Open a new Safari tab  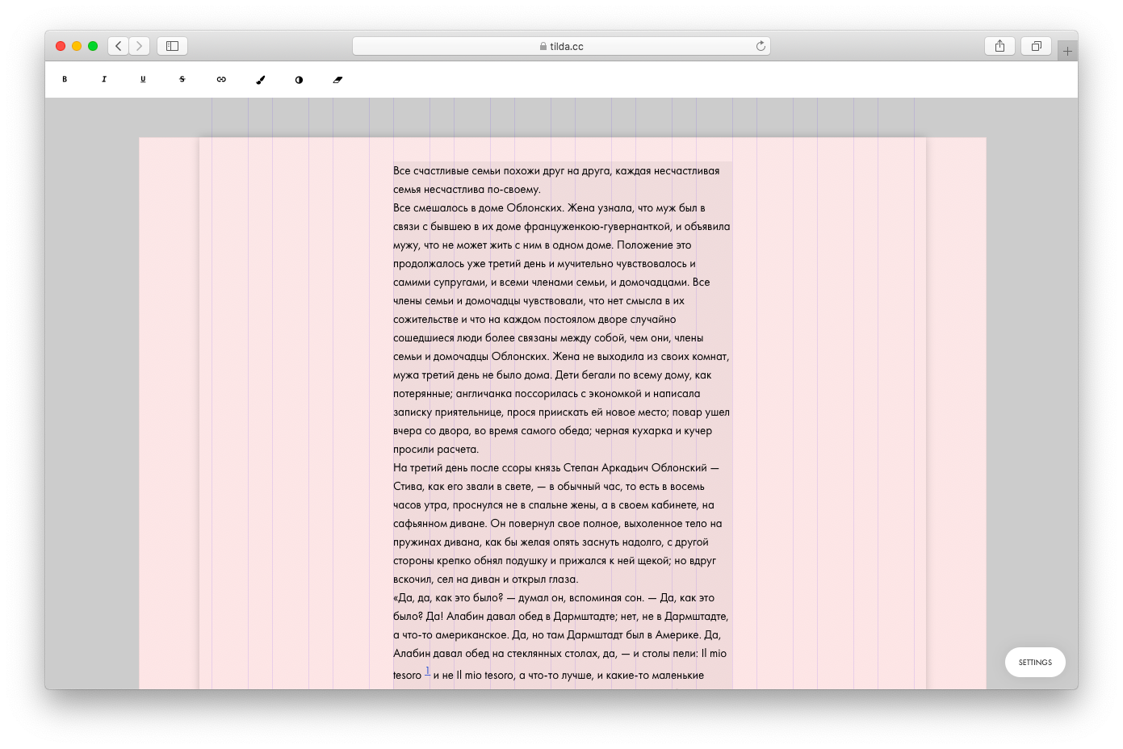(1067, 51)
